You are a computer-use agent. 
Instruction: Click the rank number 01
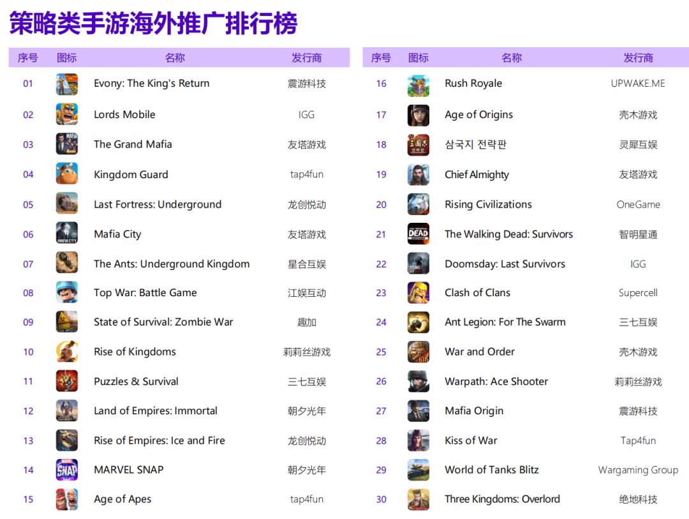(x=28, y=84)
